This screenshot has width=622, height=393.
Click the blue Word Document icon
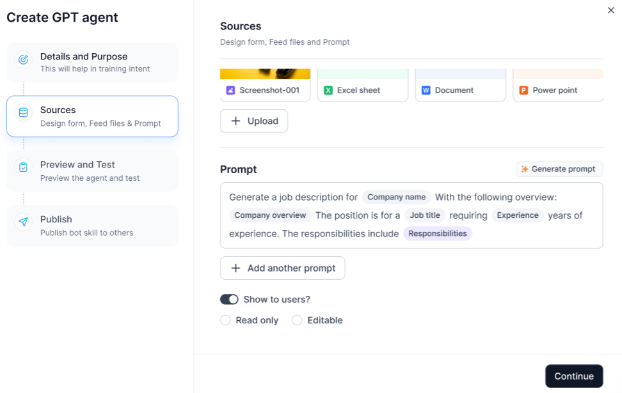coord(427,91)
